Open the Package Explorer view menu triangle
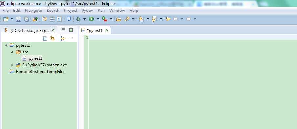 pos(72,38)
